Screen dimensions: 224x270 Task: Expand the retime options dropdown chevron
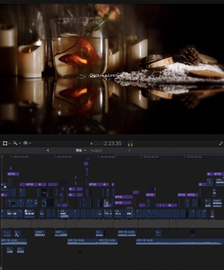30,143
